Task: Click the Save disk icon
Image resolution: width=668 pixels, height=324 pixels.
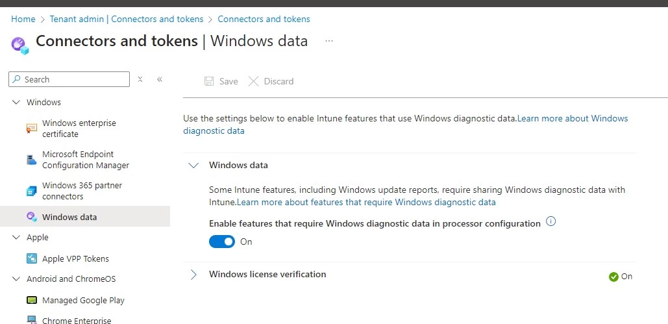Action: 209,81
